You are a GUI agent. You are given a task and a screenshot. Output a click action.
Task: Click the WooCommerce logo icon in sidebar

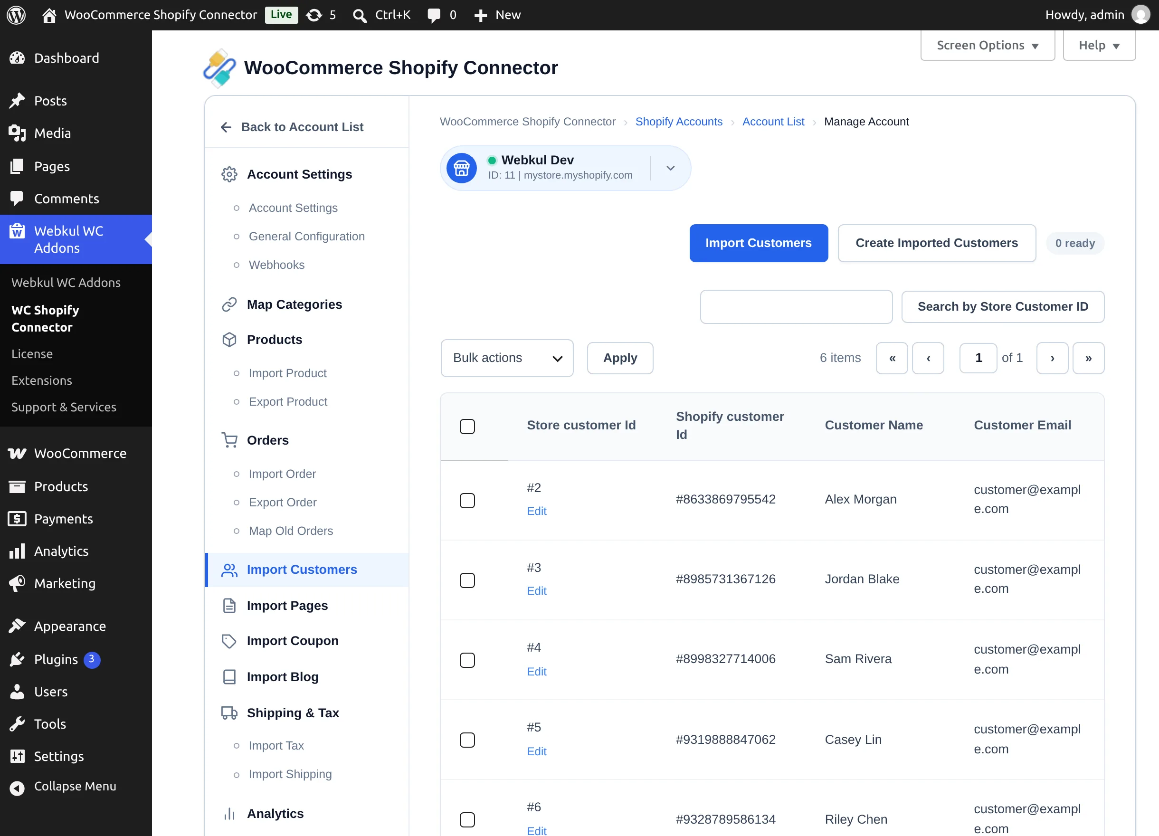(x=17, y=453)
